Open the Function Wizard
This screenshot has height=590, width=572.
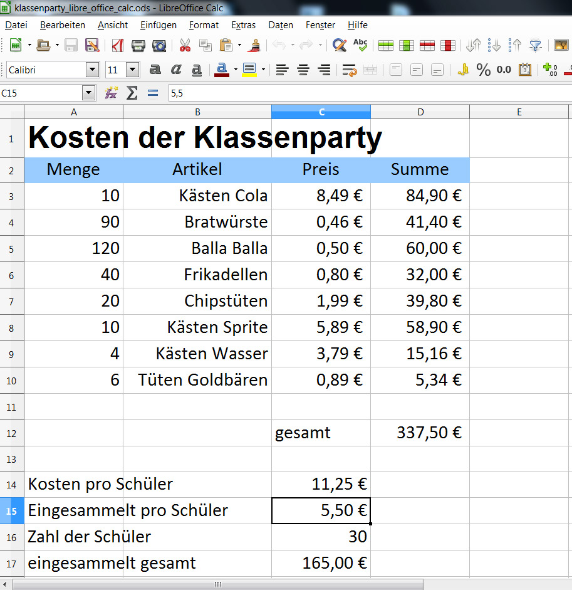pyautogui.click(x=112, y=93)
